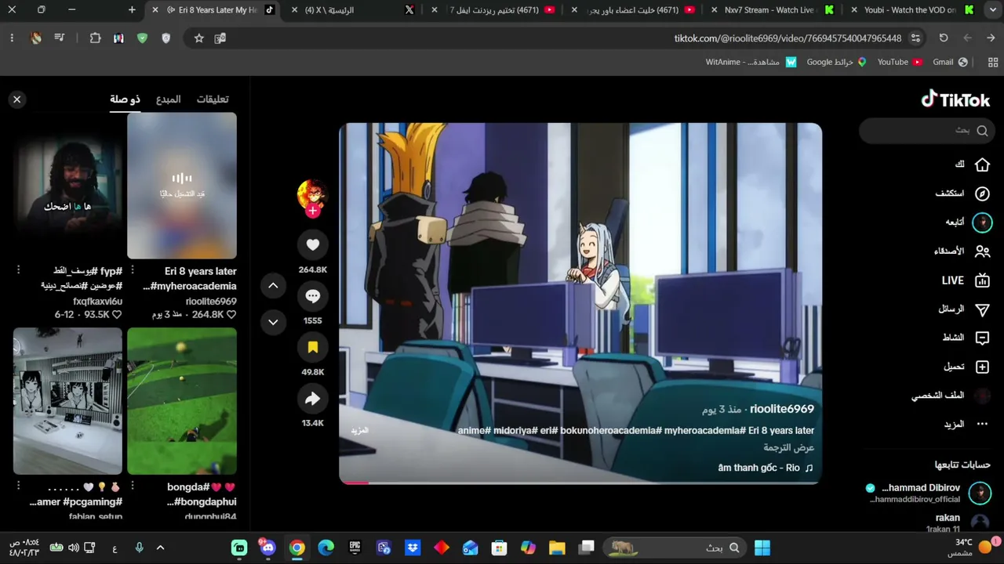1004x564 pixels.
Task: Open the Eri 8 years later thumbnail
Action: [182, 186]
